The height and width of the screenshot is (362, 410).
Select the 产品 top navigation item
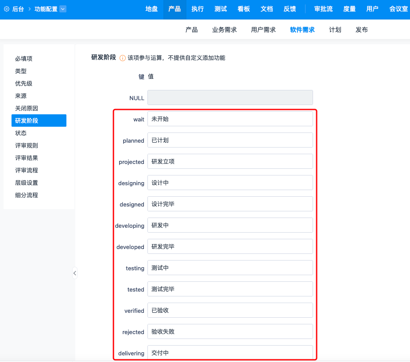pyautogui.click(x=174, y=9)
